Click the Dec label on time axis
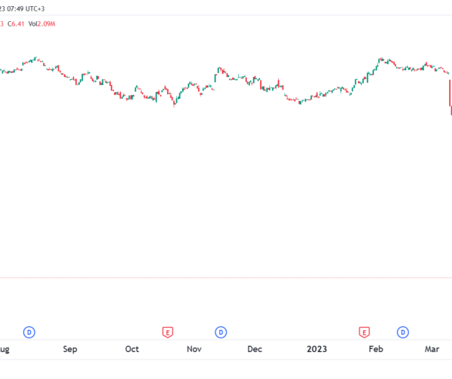 coord(255,349)
